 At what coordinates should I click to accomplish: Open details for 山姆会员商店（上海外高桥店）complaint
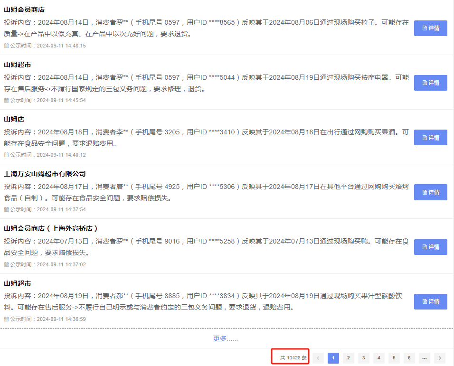coord(430,247)
